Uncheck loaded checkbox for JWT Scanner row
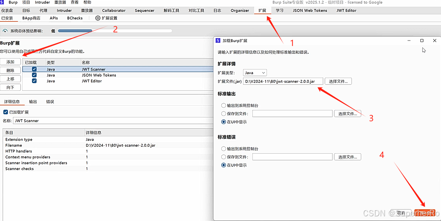 click(x=34, y=69)
